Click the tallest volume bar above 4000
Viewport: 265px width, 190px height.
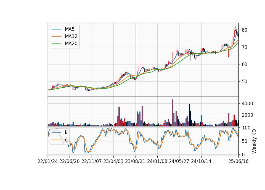pos(173,113)
